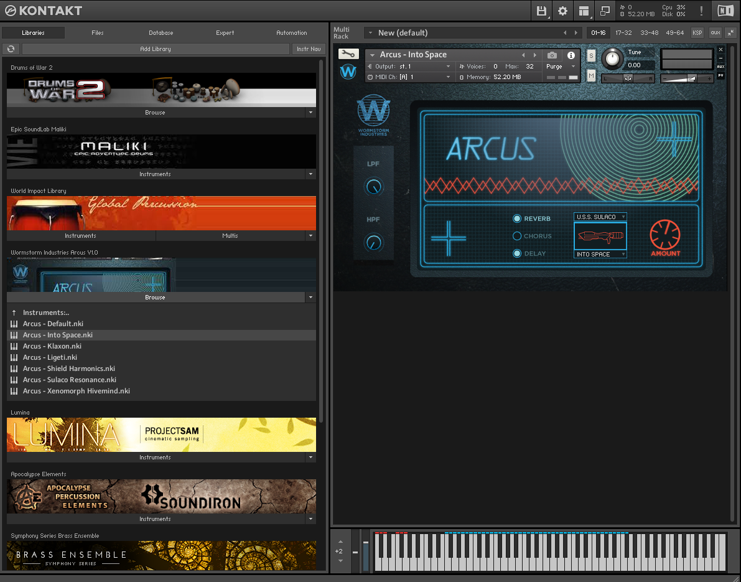Enable the CHORUS radio button
This screenshot has height=582, width=741.
click(x=517, y=236)
